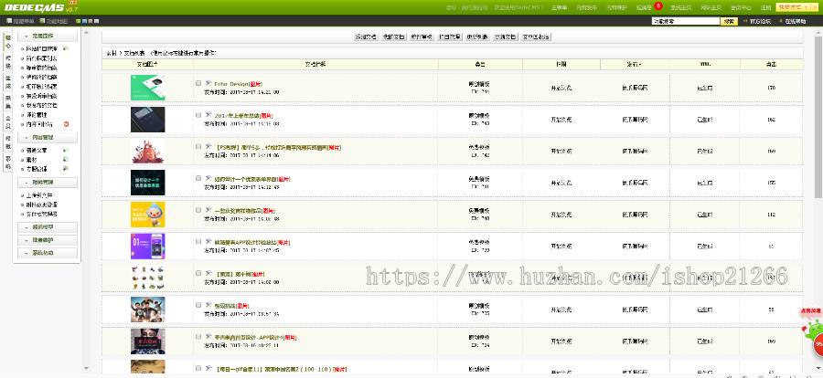Tick the checkbox for Echo Design
The width and height of the screenshot is (823, 378).
(x=198, y=83)
